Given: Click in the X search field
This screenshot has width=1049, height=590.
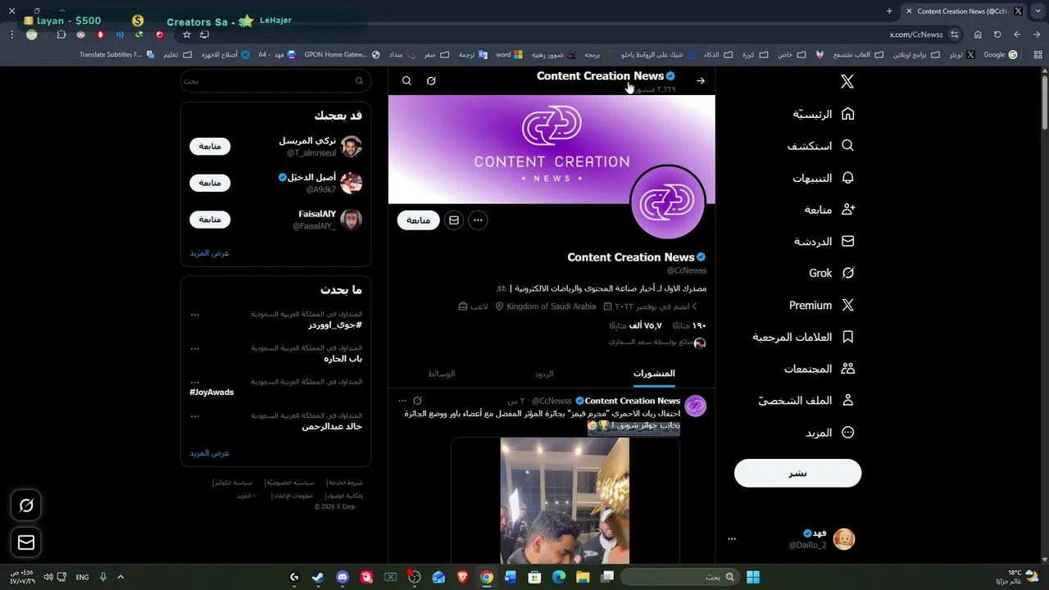Looking at the screenshot, I should pyautogui.click(x=275, y=81).
